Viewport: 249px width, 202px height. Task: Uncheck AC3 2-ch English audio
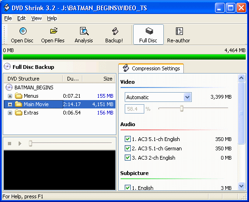click(x=128, y=158)
